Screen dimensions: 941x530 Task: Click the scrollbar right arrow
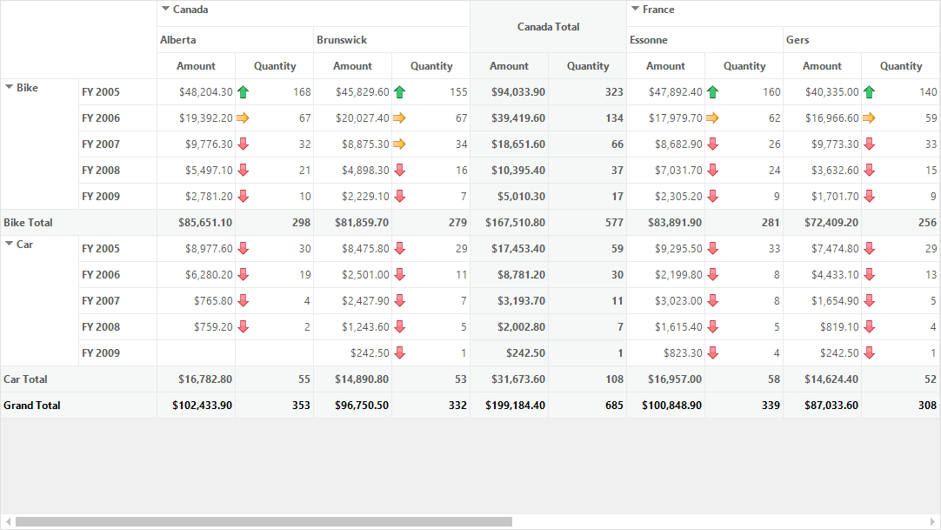[x=932, y=521]
